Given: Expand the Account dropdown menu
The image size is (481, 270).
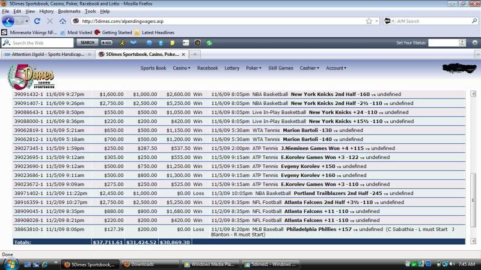Looking at the screenshot, I should (336, 68).
